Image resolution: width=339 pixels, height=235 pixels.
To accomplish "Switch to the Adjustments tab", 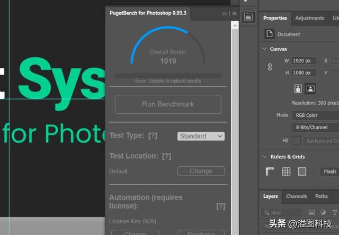I will [x=309, y=18].
